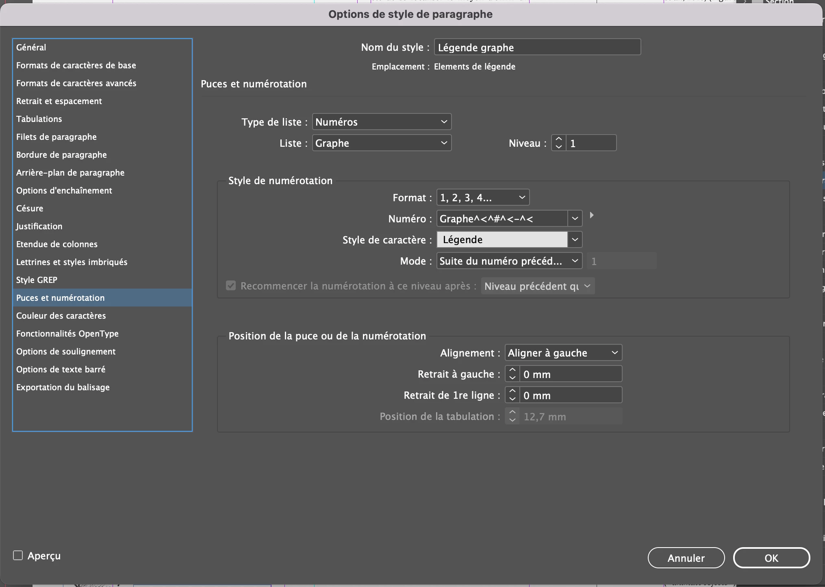Open the Type de liste dropdown
The image size is (825, 587).
click(381, 122)
